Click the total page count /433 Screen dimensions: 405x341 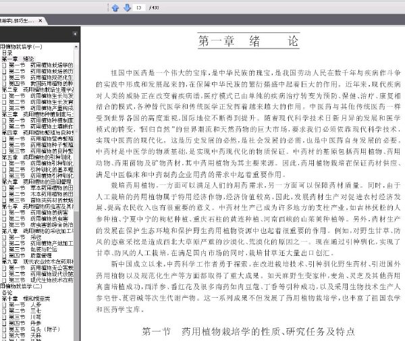[154, 7]
